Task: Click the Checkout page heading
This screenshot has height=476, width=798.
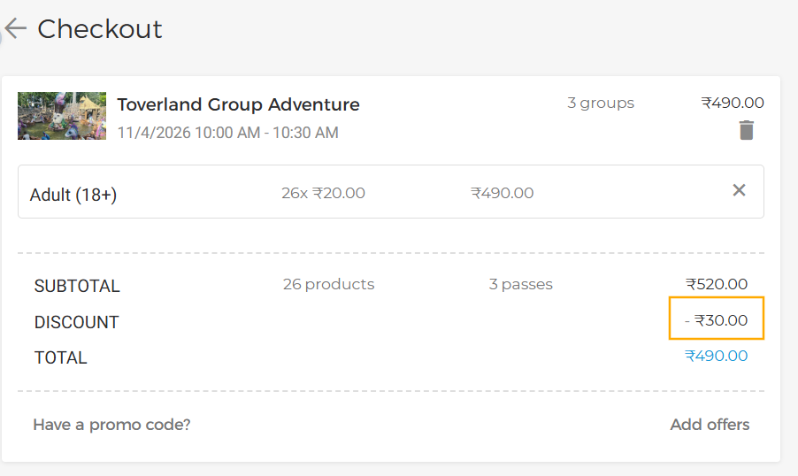Action: (x=100, y=29)
